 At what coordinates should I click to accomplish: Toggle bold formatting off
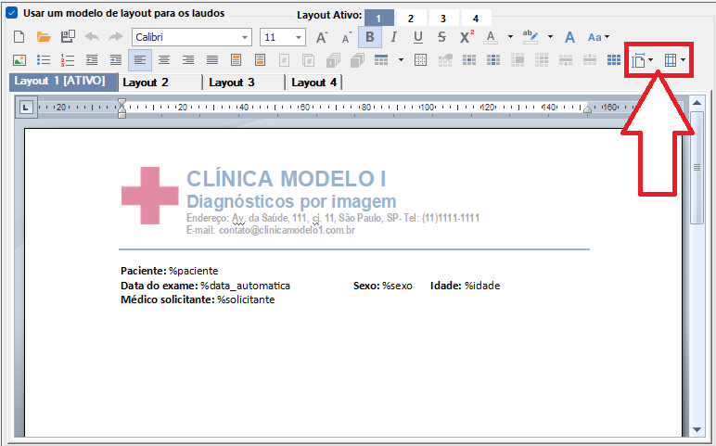pyautogui.click(x=370, y=37)
